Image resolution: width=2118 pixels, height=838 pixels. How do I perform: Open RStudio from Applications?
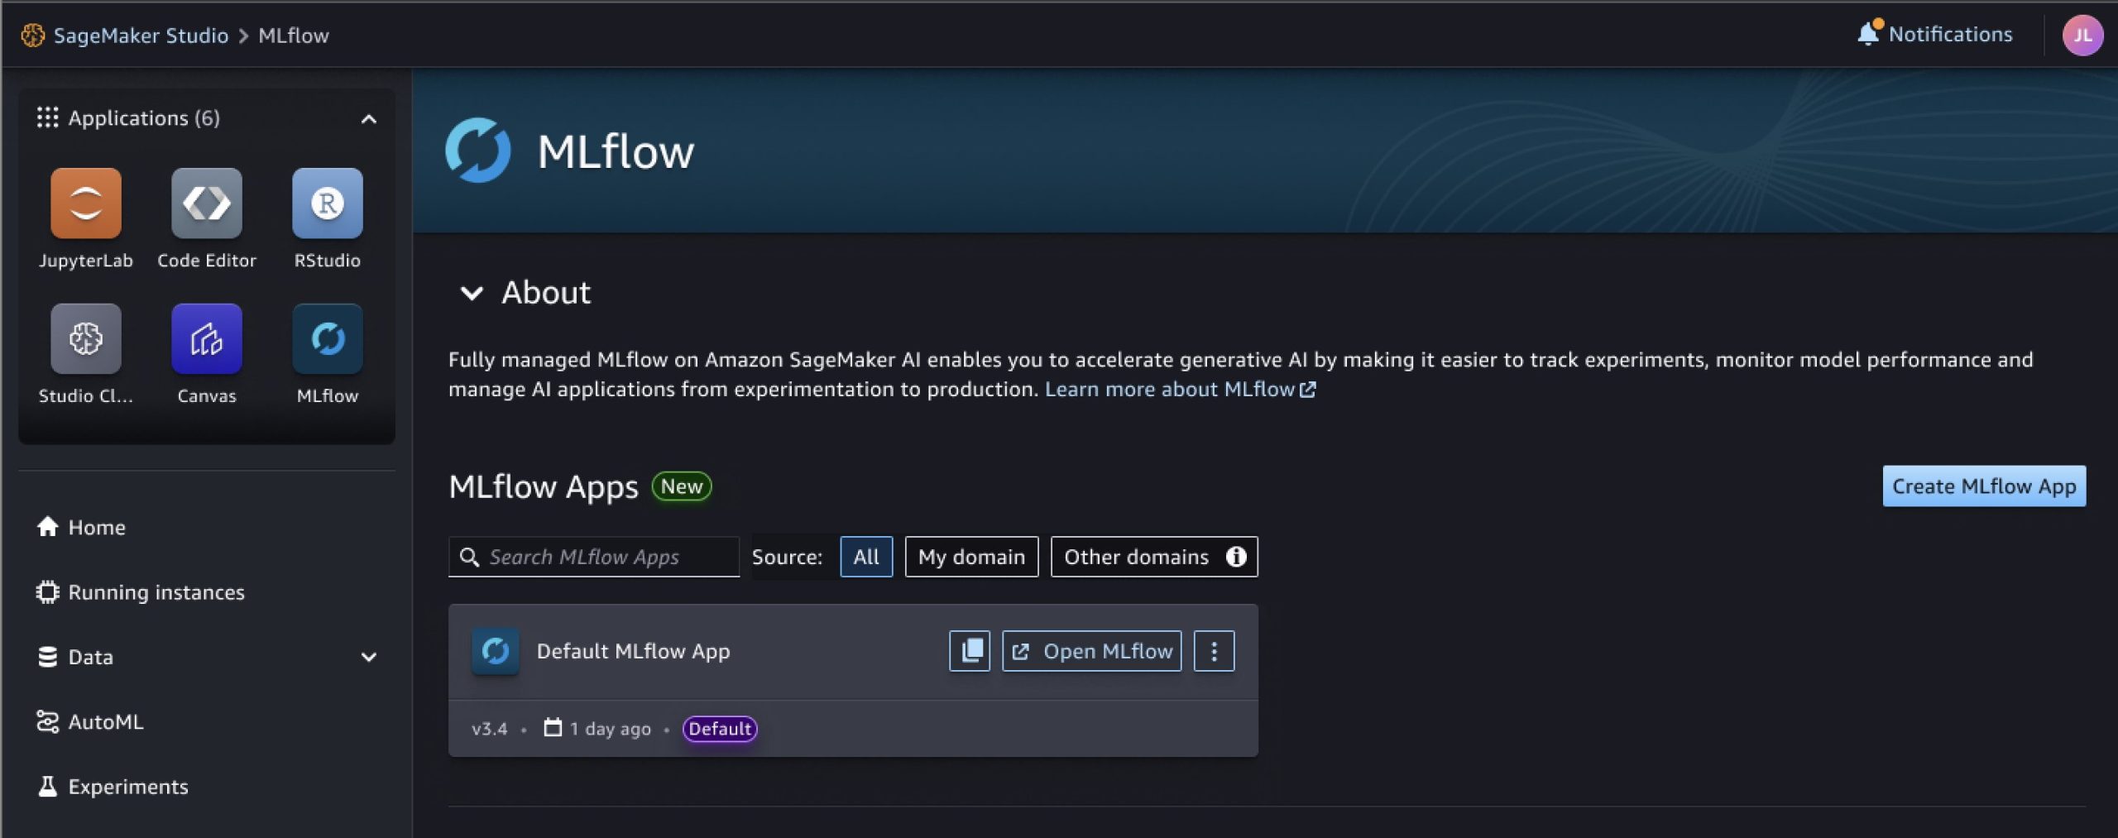coord(327,201)
